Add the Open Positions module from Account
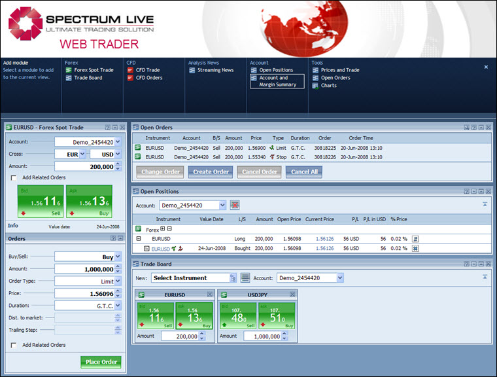This screenshot has width=497, height=377. point(272,70)
